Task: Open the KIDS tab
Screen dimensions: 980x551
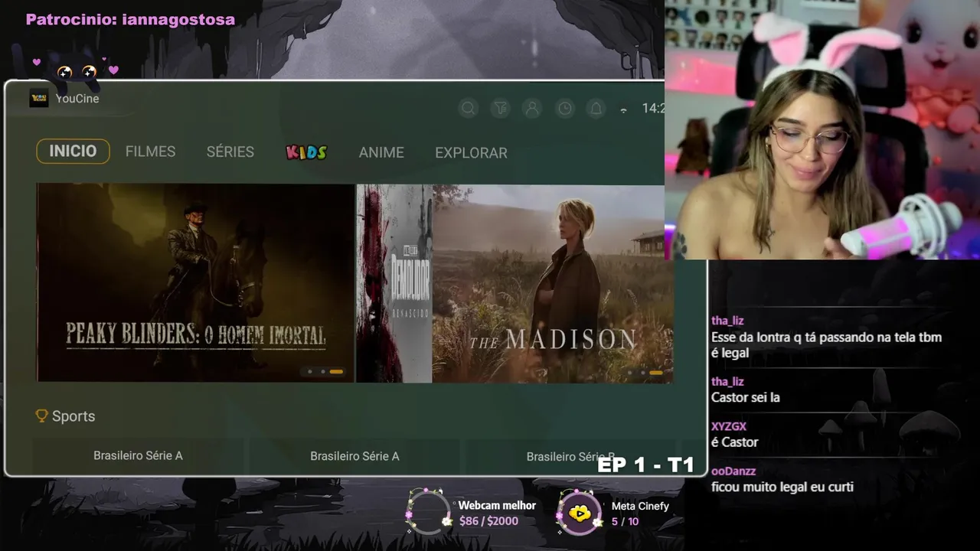Action: tap(306, 152)
